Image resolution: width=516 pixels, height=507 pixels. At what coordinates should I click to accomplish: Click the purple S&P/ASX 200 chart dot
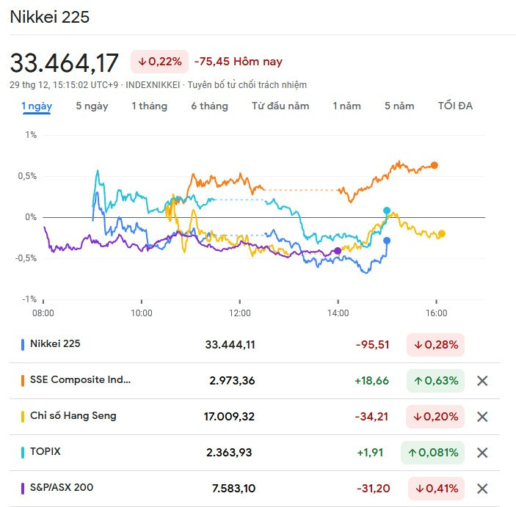pyautogui.click(x=338, y=251)
